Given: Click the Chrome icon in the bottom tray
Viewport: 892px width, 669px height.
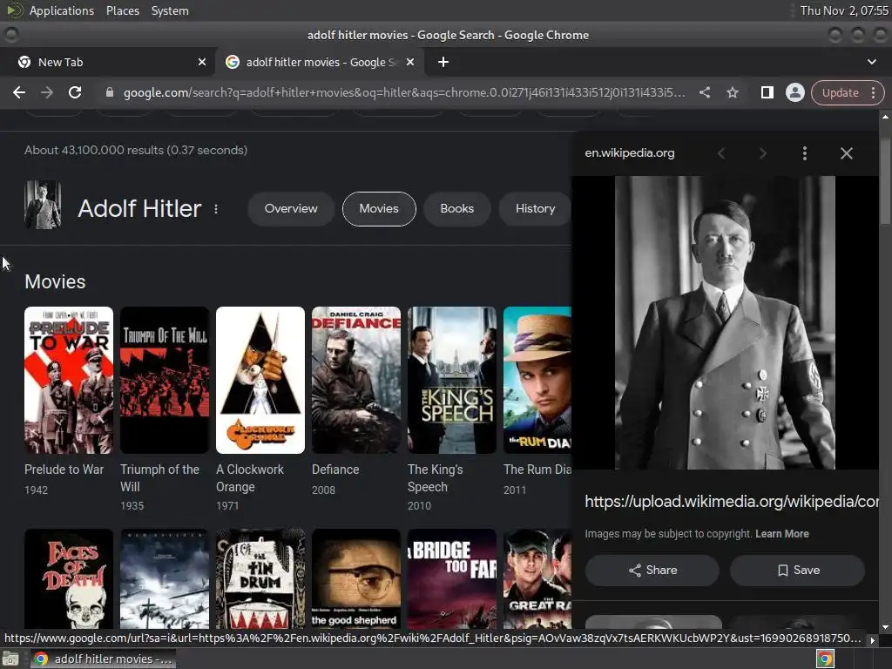Looking at the screenshot, I should tap(826, 659).
